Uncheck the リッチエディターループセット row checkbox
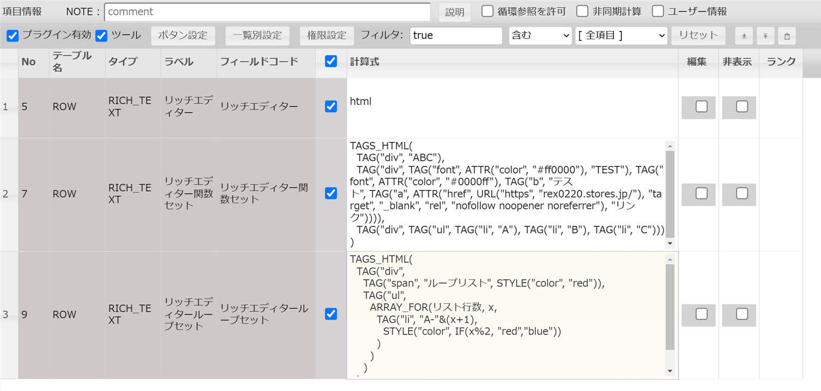Viewport: 821px width, 391px height. click(331, 314)
